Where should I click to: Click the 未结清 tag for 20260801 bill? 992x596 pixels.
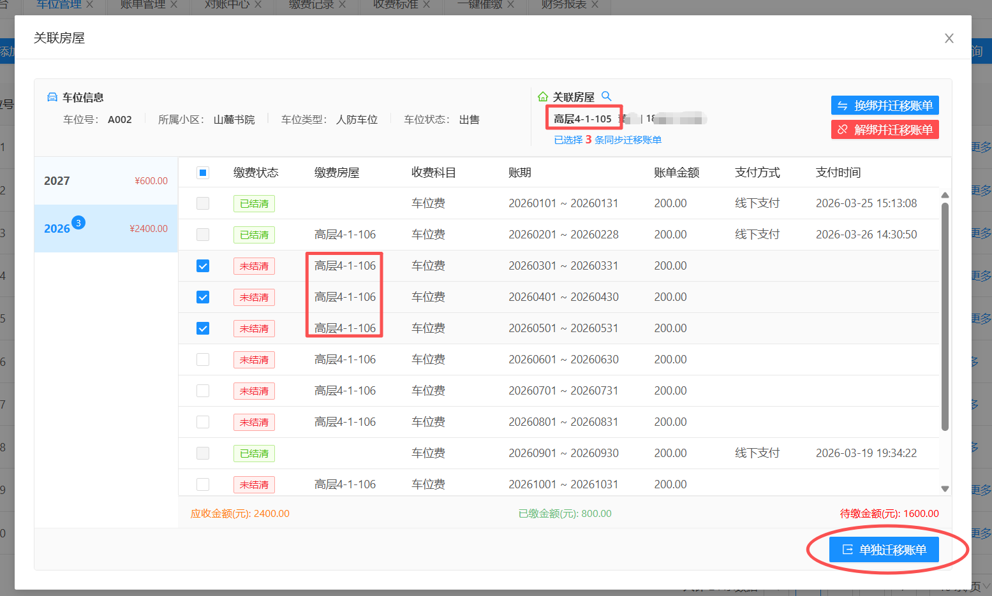point(254,422)
